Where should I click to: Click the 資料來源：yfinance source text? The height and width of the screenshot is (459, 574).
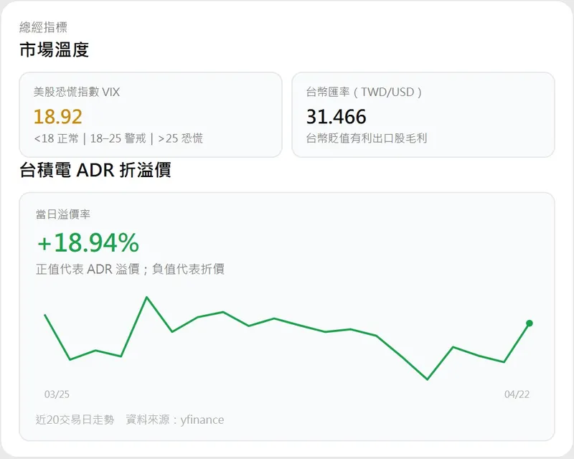pyautogui.click(x=175, y=420)
